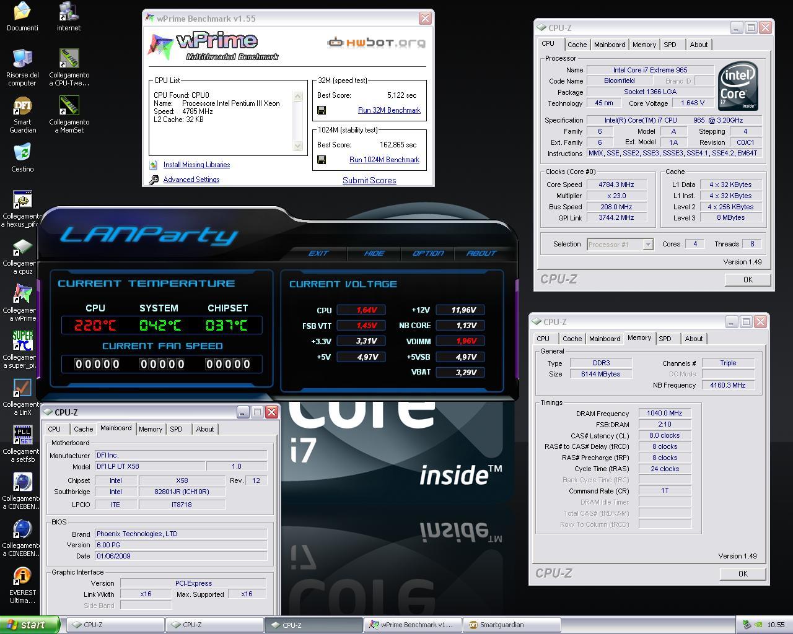Click OK in the Memory CPU-Z window
The image size is (793, 634).
(743, 573)
